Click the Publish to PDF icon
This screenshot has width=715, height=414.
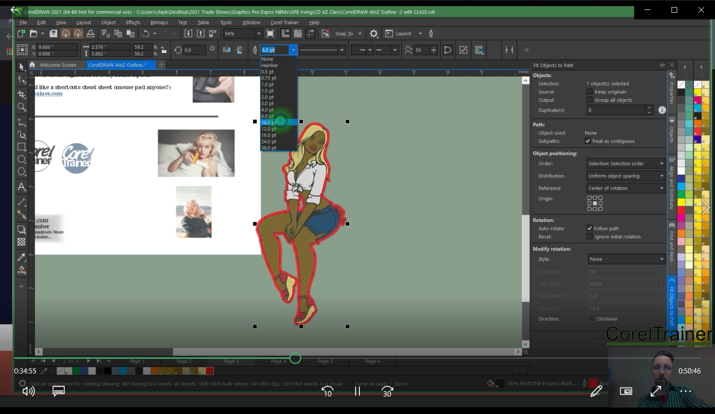213,33
